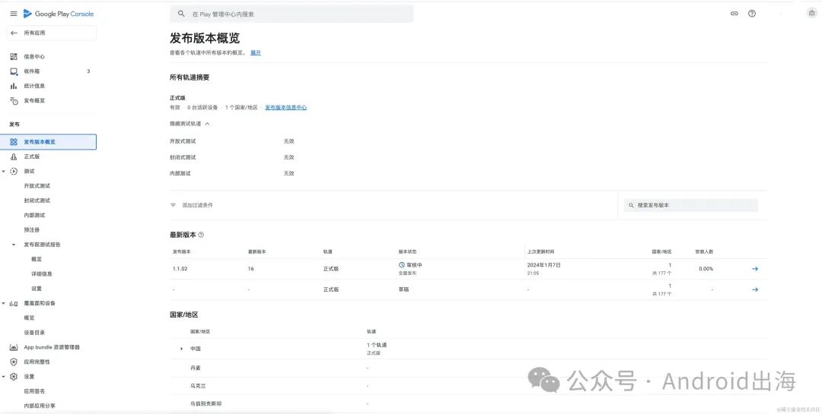Click the help icon beside 最新版本
822x414 pixels.
pos(201,235)
